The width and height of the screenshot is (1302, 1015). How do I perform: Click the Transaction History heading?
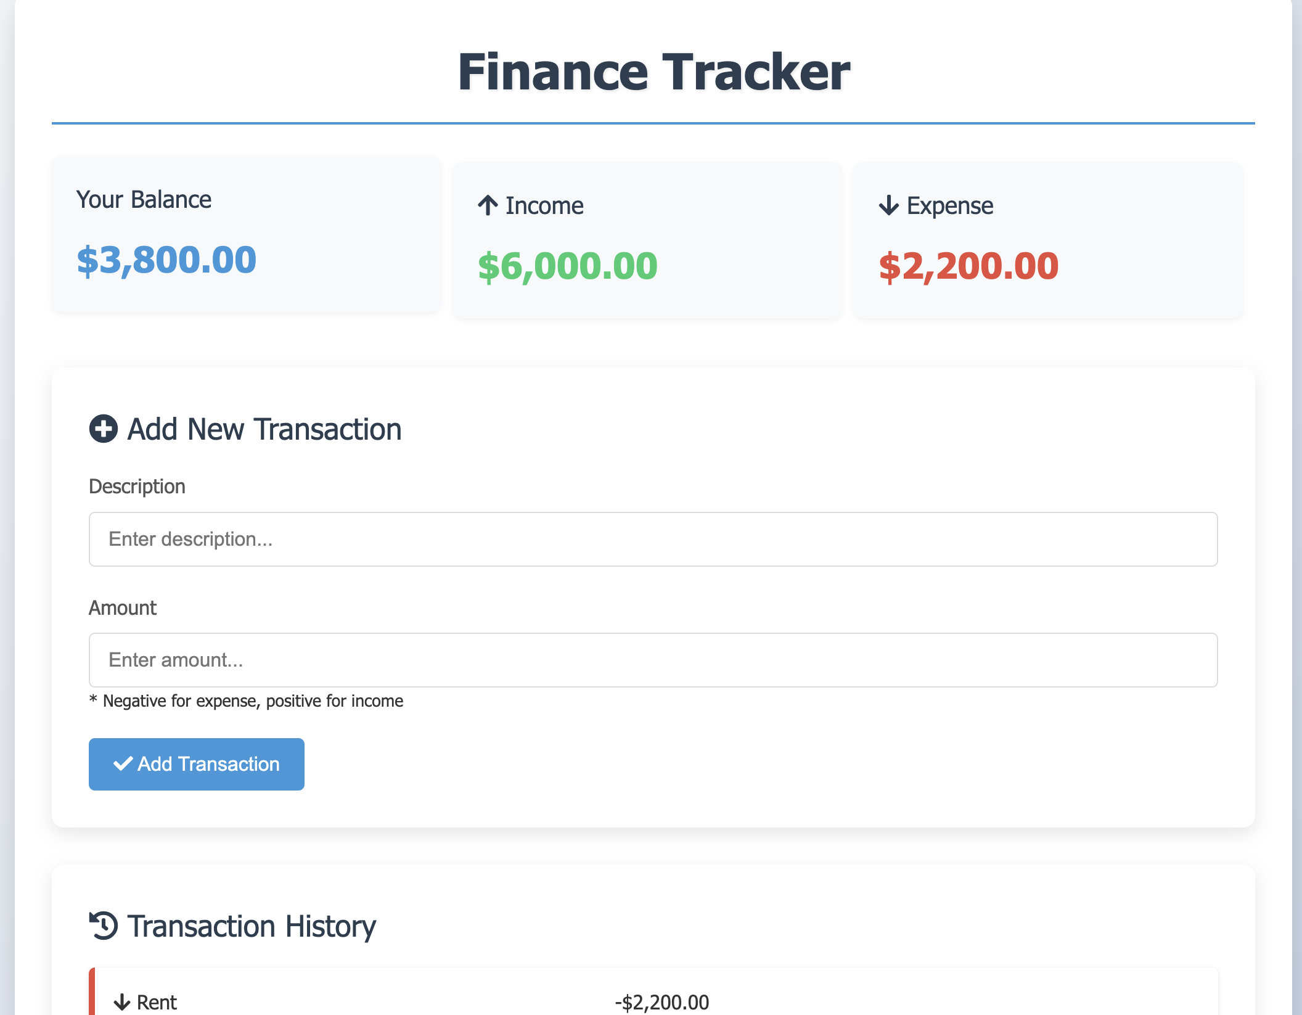[252, 926]
